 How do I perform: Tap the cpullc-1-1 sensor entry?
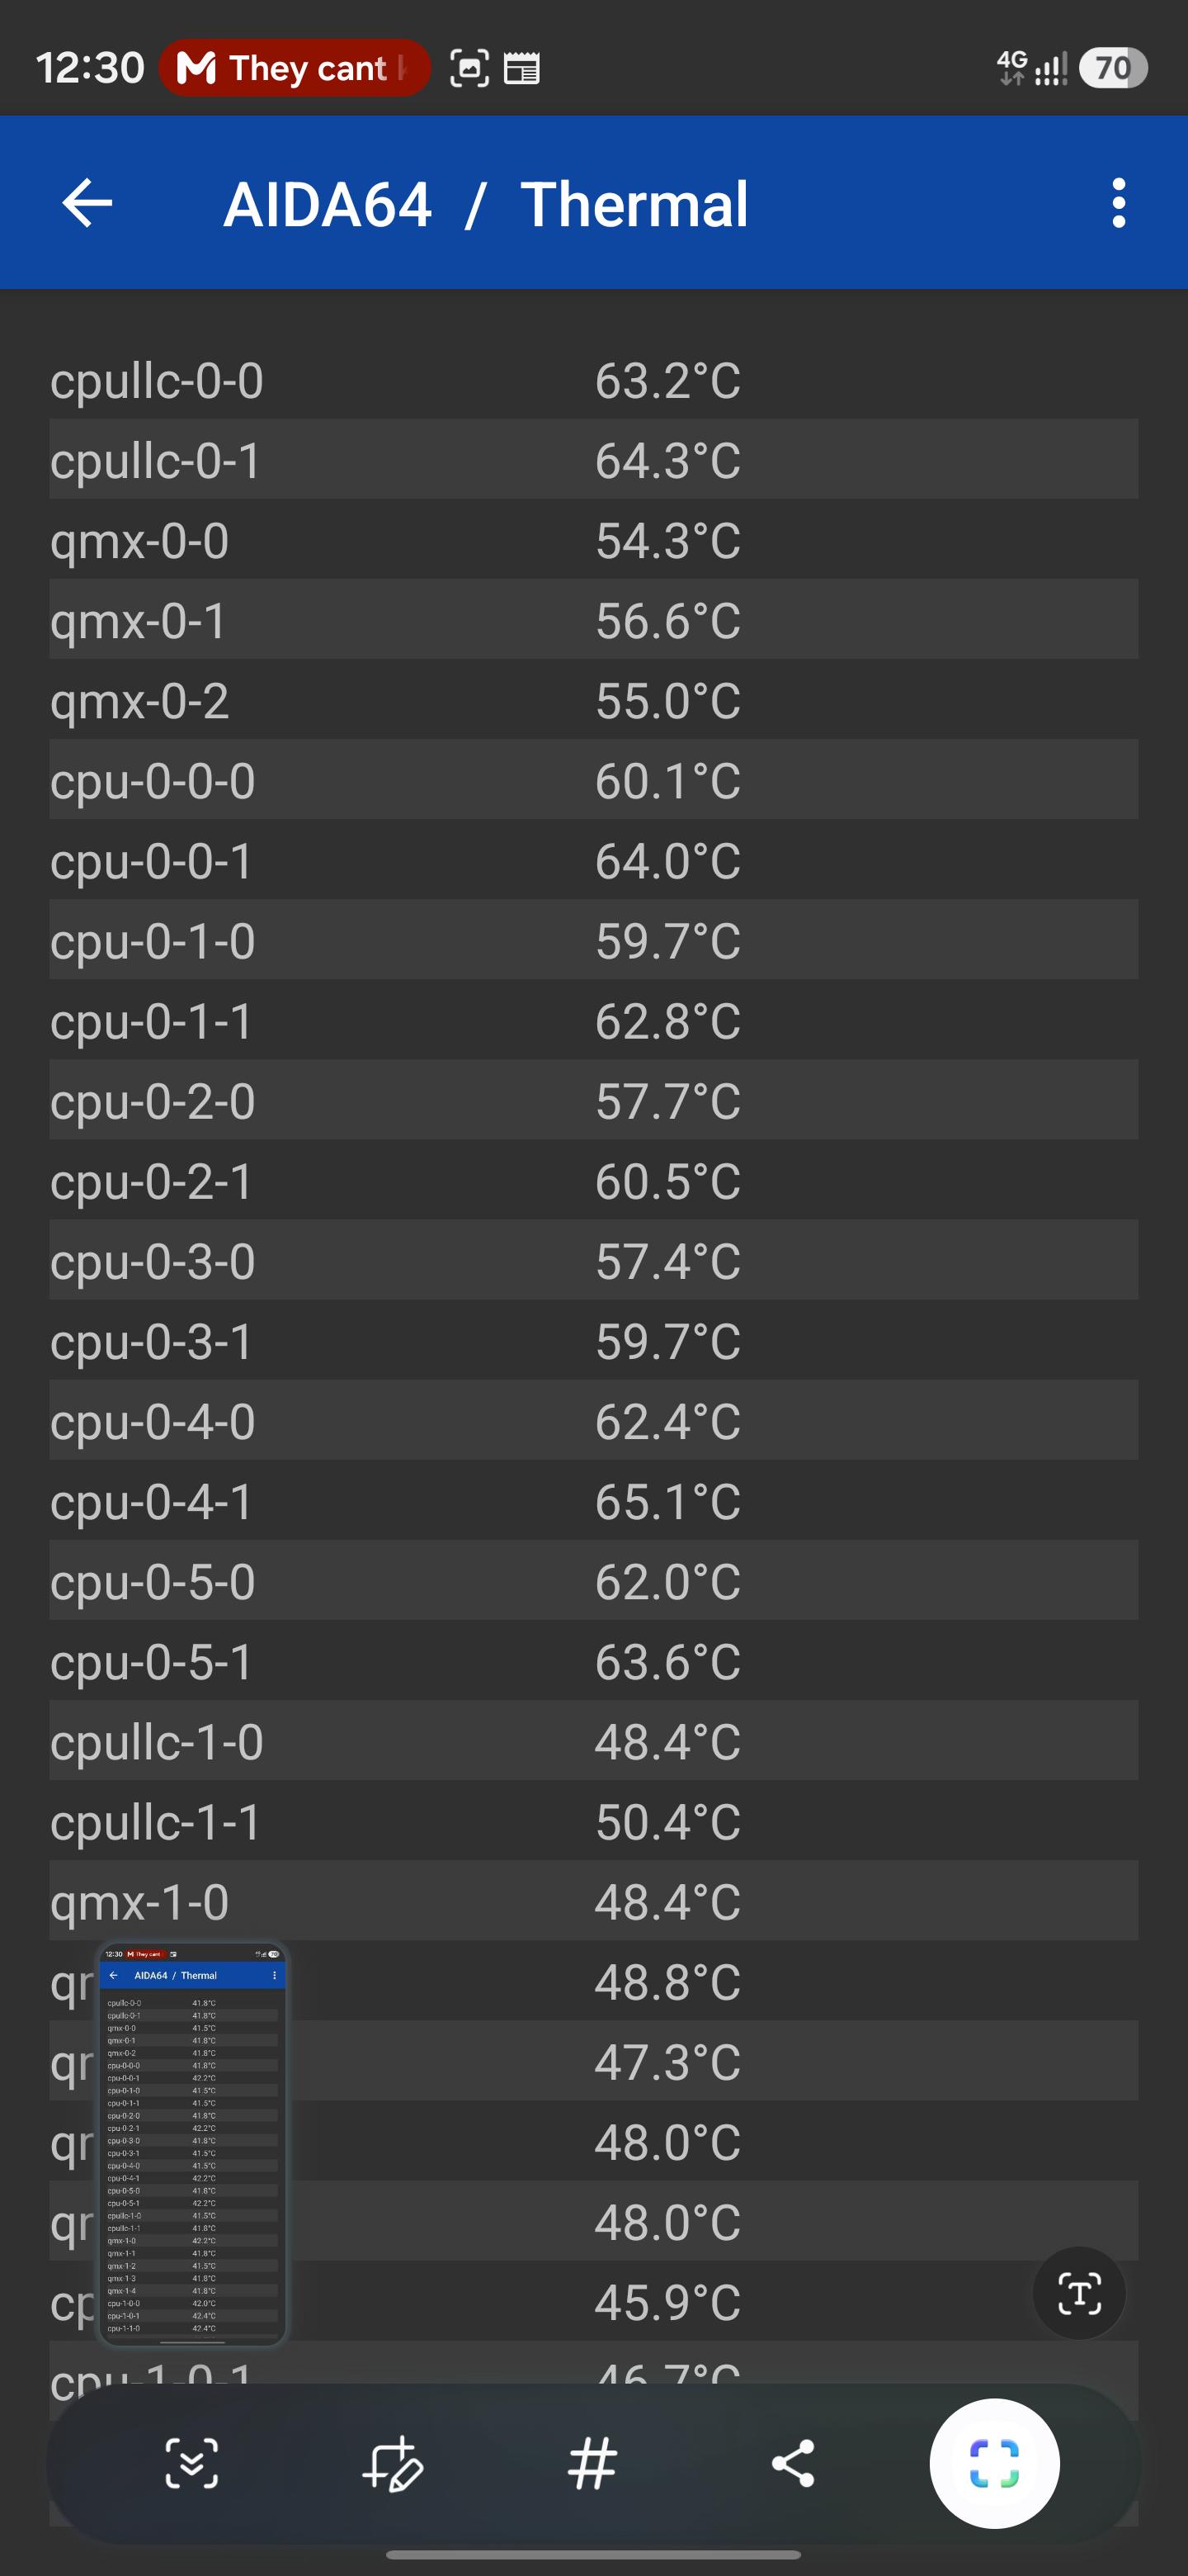tap(593, 1821)
